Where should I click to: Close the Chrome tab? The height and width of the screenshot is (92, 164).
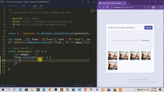[x=125, y=3]
